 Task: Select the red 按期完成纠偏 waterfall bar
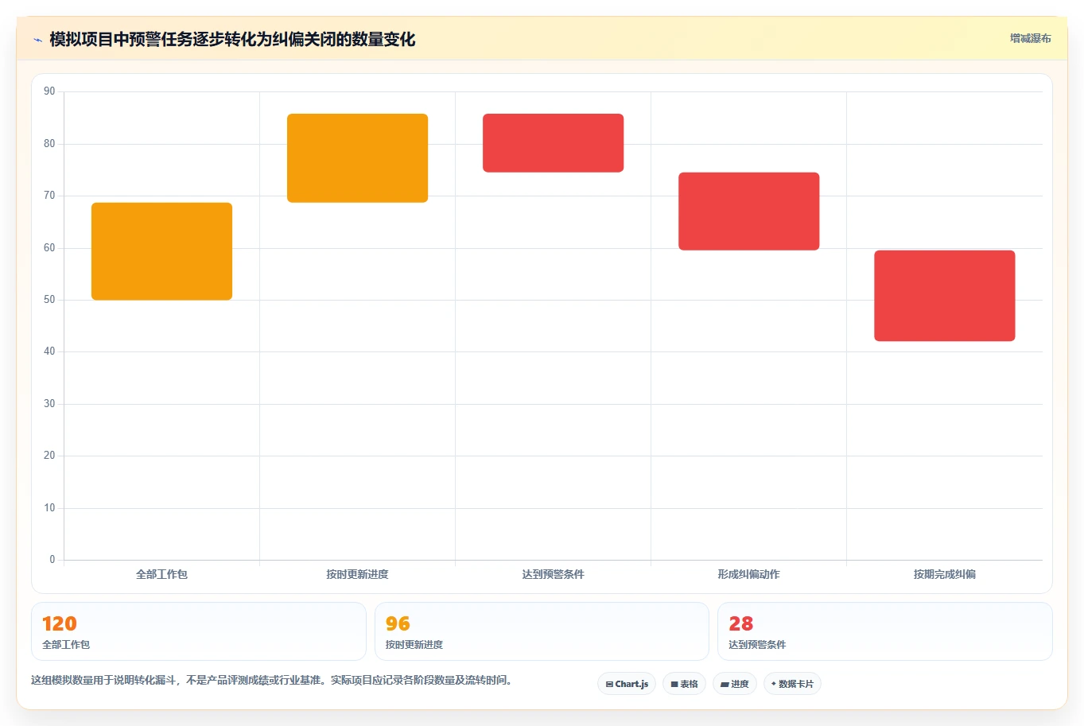(x=944, y=296)
